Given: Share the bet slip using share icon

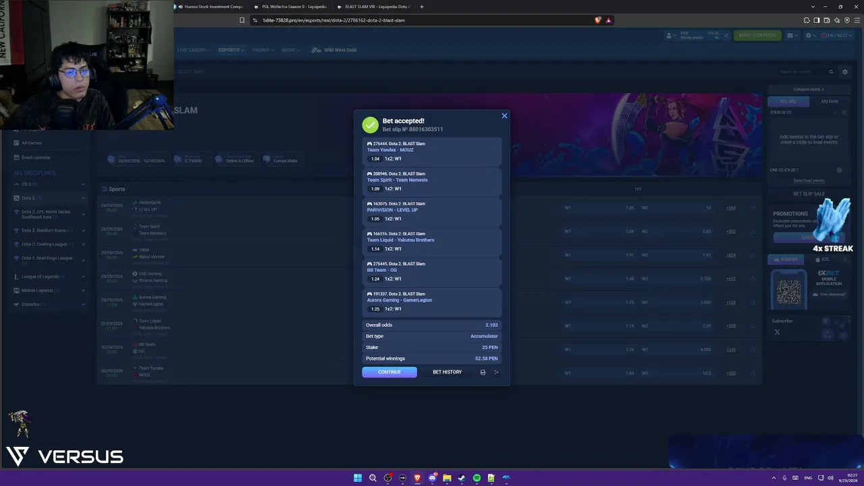Looking at the screenshot, I should click(x=496, y=372).
